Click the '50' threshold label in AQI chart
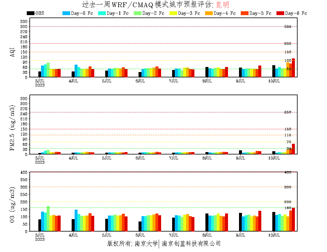The width and height of the screenshot is (327, 252). 289,69
